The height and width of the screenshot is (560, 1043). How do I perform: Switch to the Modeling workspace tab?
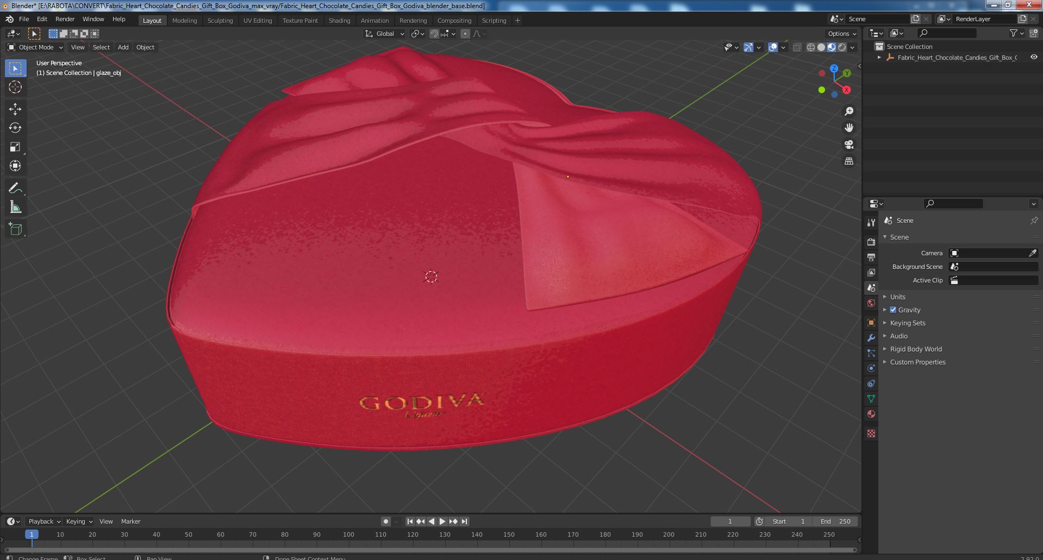pyautogui.click(x=184, y=21)
